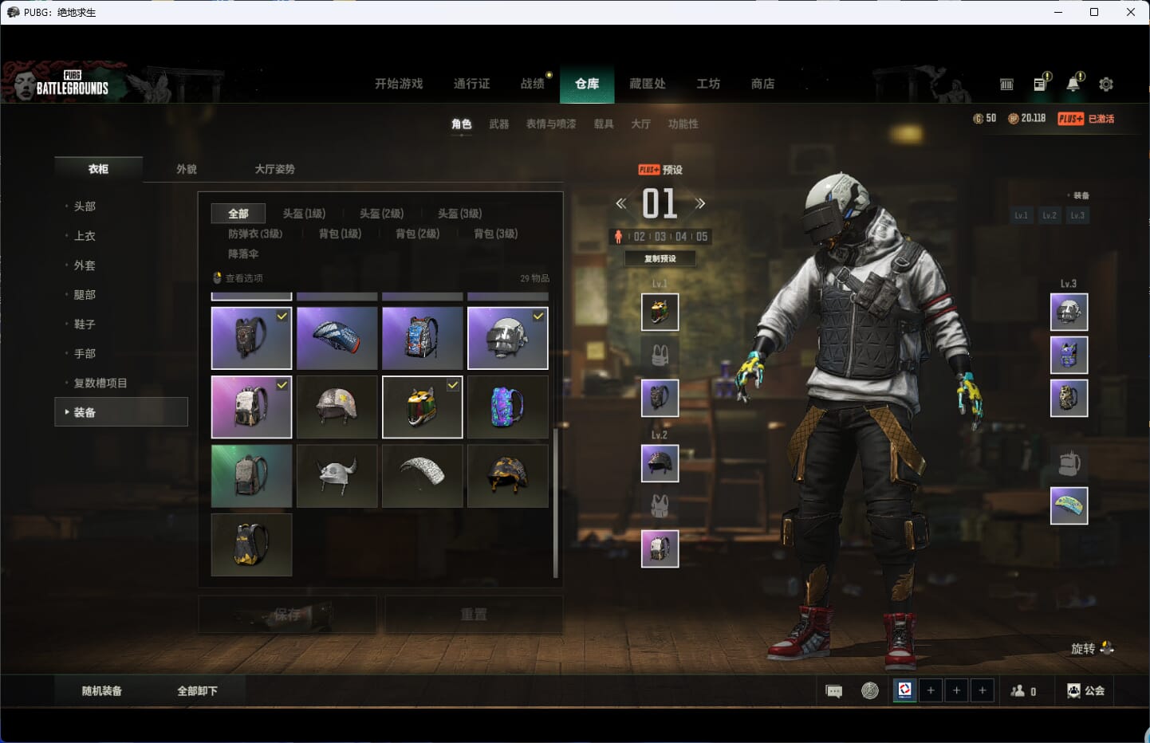Click the 复制预设 button
This screenshot has width=1150, height=743.
(x=660, y=258)
